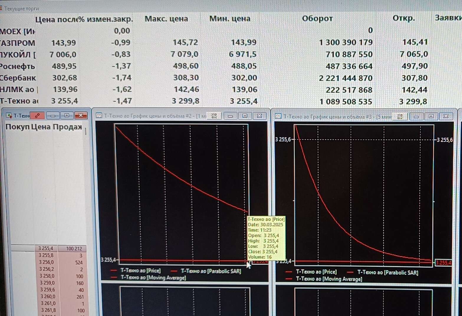The width and height of the screenshot is (462, 316).
Task: Click the Мин. цена column header
Action: click(x=230, y=19)
